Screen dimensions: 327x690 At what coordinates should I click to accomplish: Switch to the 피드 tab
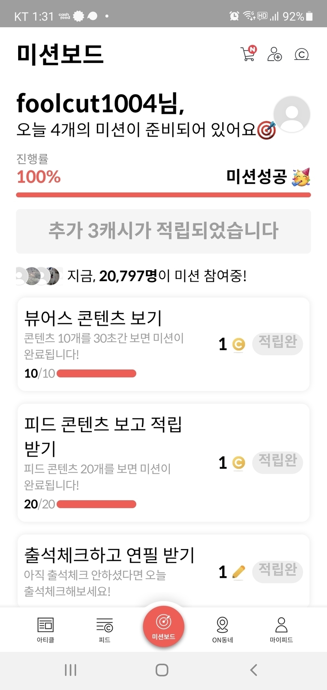tap(104, 629)
